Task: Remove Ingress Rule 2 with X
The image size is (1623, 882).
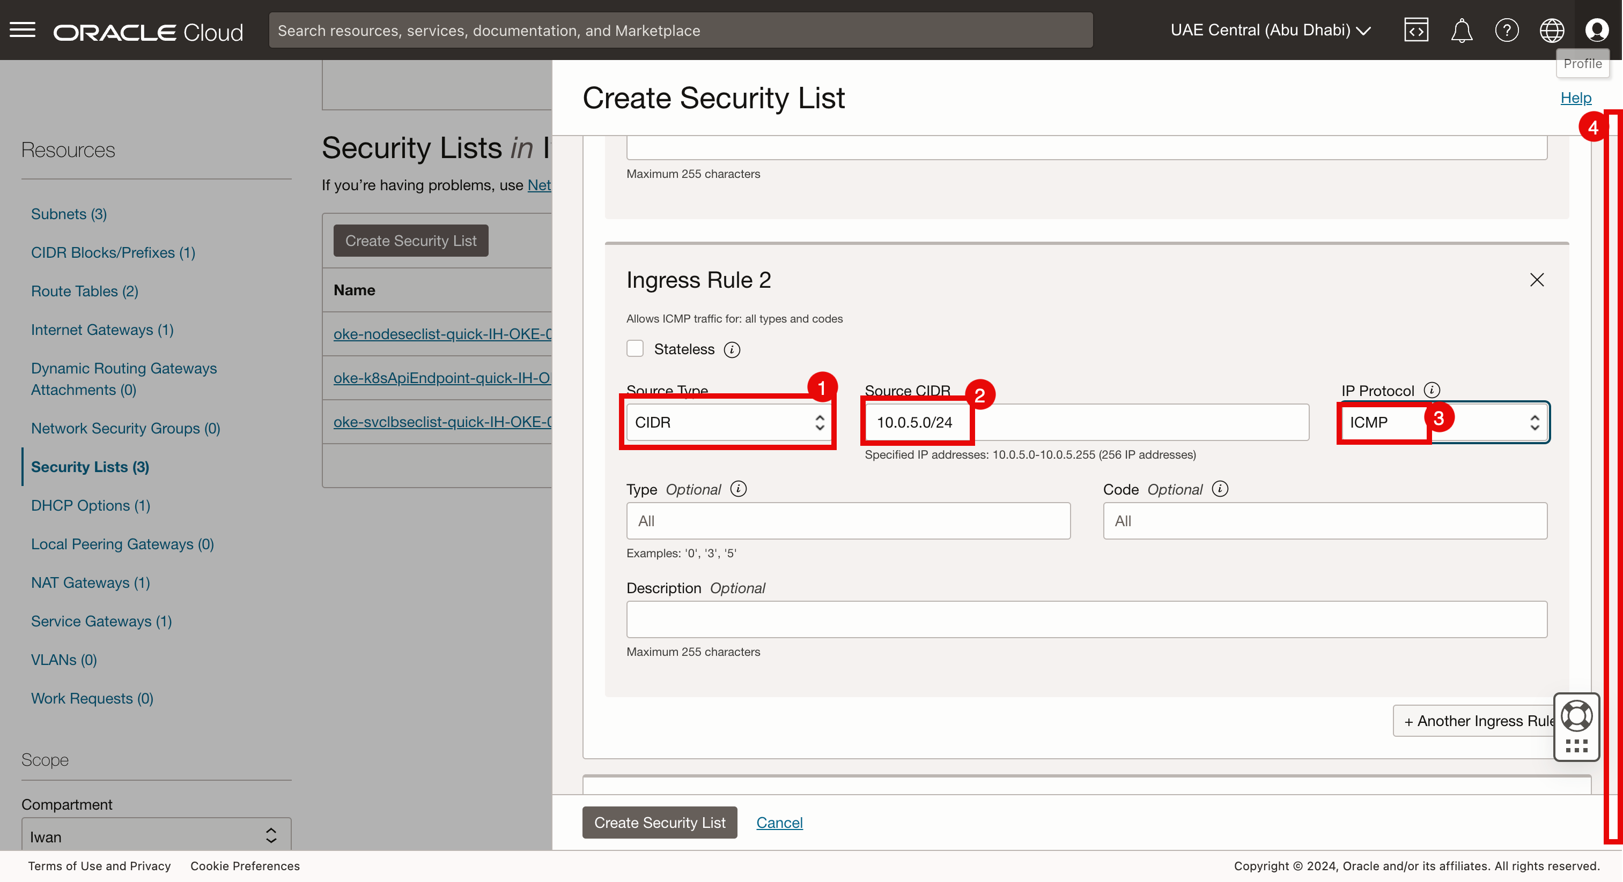Action: pos(1537,280)
